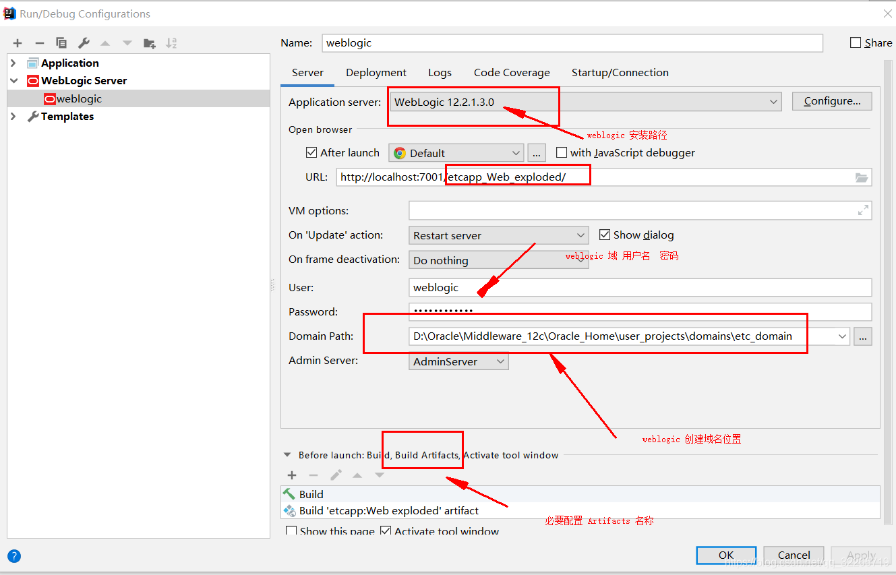Image resolution: width=896 pixels, height=575 pixels.
Task: Remove selected configuration with minus icon
Action: [40, 43]
